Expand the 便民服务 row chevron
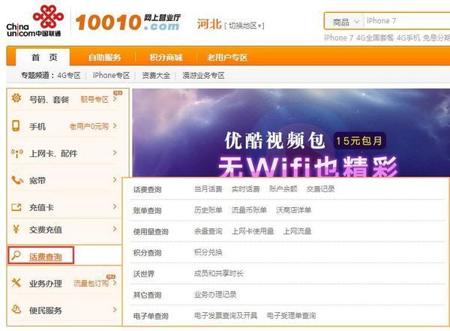 tap(115, 309)
